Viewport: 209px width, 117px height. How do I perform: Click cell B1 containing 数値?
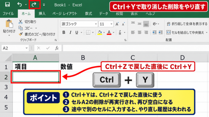coord(83,67)
